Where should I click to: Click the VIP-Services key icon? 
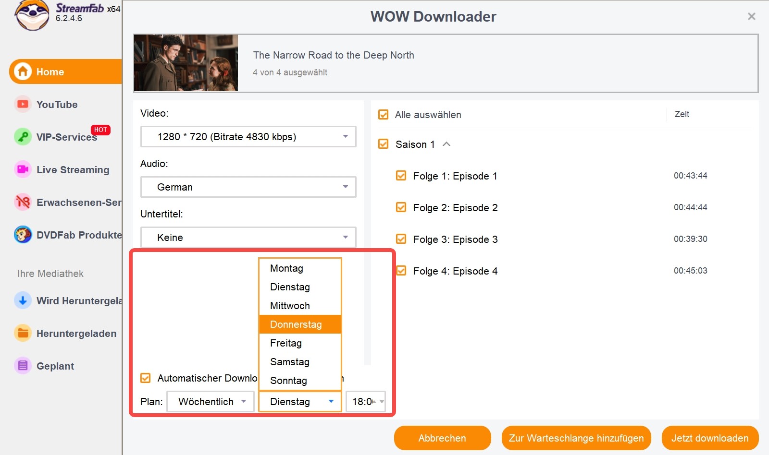(x=23, y=137)
